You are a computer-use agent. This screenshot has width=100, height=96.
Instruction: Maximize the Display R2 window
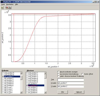click(x=96, y=2)
